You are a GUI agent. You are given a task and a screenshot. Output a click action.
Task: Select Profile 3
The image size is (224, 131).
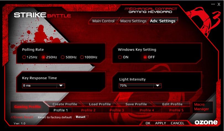(x=117, y=110)
